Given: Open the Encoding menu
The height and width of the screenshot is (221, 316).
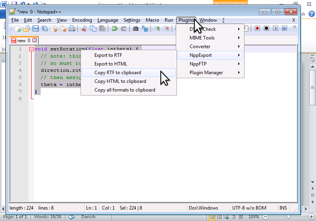Looking at the screenshot, I should point(82,20).
